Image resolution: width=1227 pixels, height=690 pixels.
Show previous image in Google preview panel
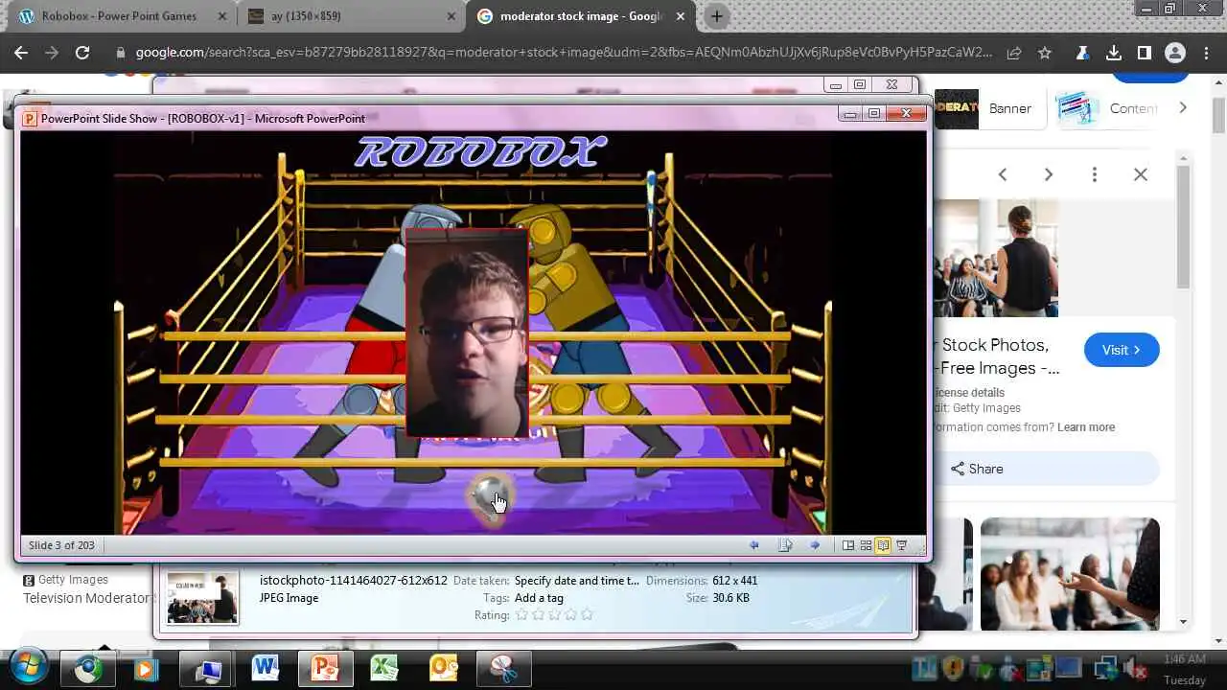1003,174
